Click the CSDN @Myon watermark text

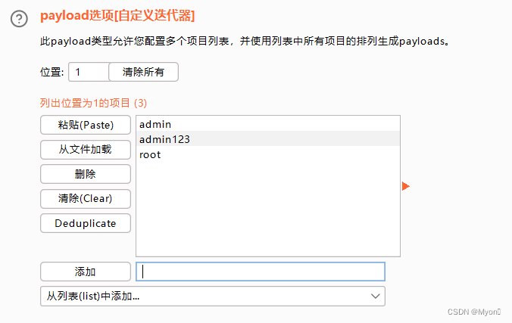coord(474,312)
